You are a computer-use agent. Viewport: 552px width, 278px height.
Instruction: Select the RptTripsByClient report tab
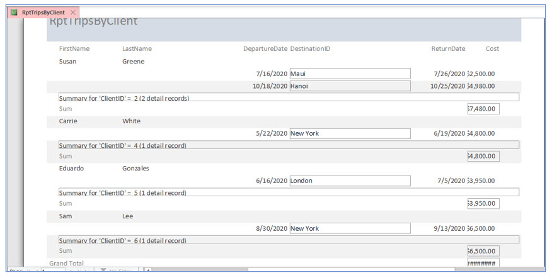[x=43, y=13]
